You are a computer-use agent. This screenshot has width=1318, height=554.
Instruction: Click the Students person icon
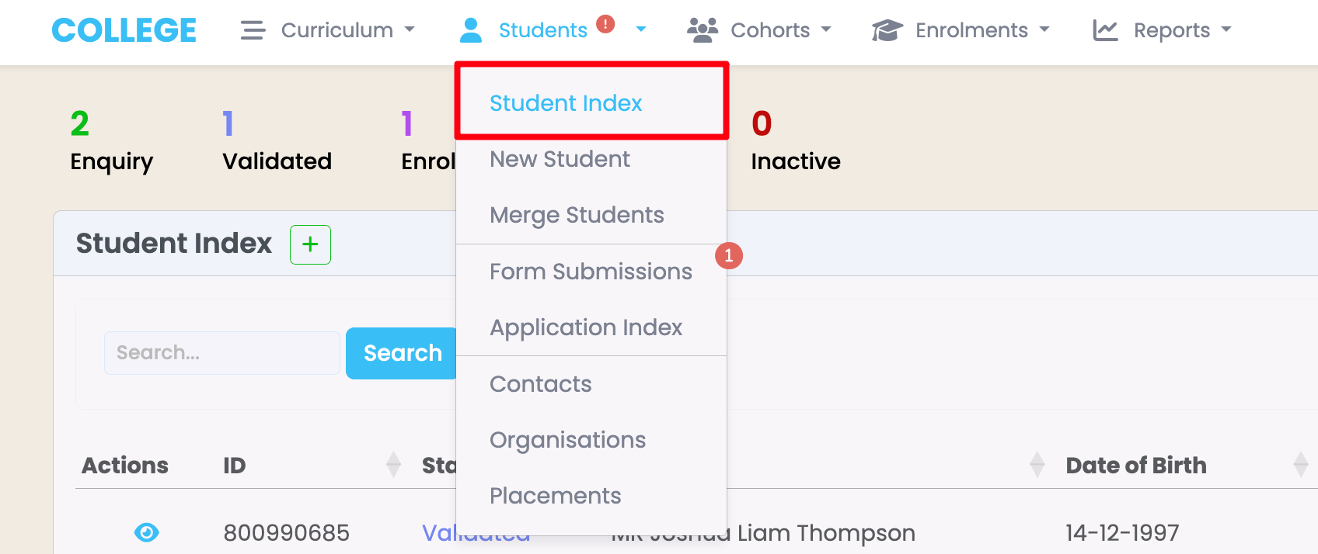point(470,30)
